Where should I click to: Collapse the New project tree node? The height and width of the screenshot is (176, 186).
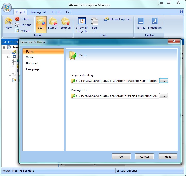click(4, 47)
